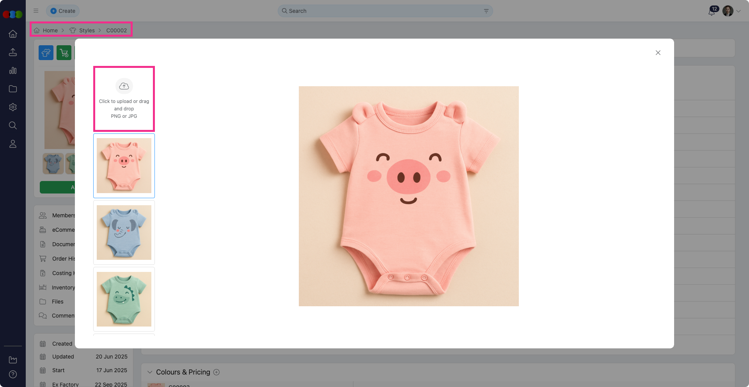Screen dimensions: 749x387
Task: Open the user profile sidebar icon
Action: click(x=13, y=144)
